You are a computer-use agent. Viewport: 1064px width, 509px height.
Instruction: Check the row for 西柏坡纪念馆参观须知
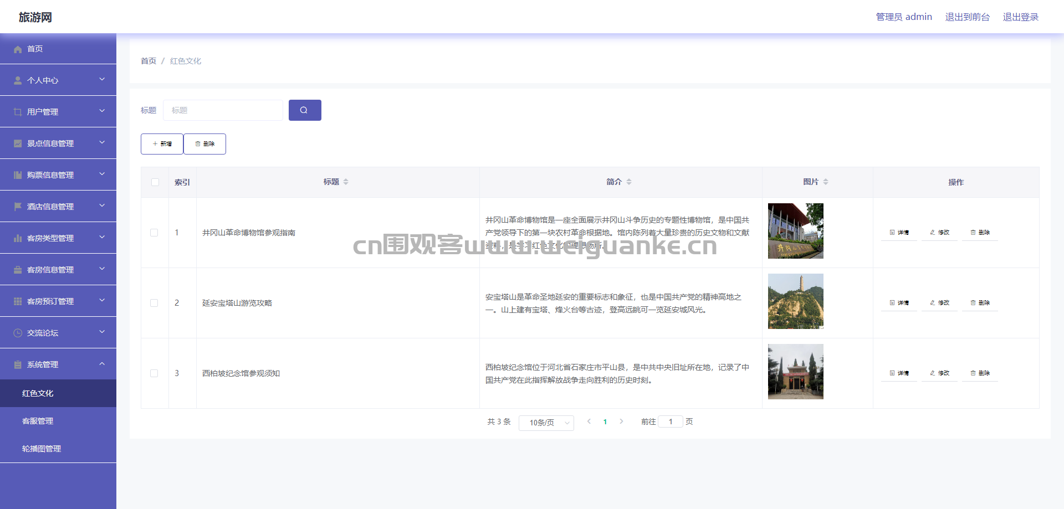(154, 373)
